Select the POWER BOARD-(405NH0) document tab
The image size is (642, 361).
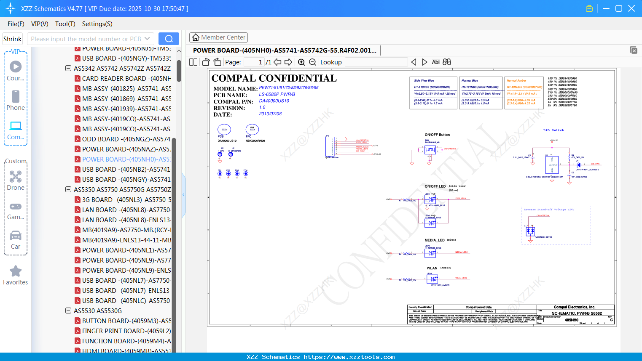285,50
